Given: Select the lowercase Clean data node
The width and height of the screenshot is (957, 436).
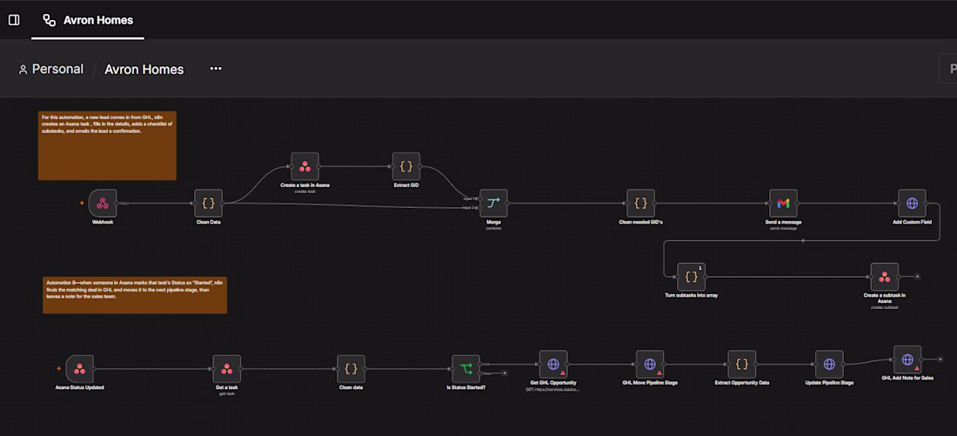Looking at the screenshot, I should 351,369.
